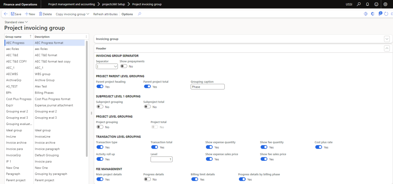
Task: Toggle Show prepayments switch
Action: point(123,66)
